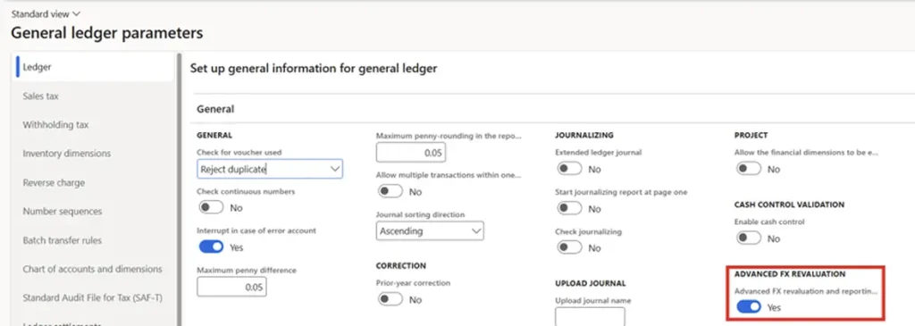Toggle Allow financial dimensions to be edited

pos(749,169)
